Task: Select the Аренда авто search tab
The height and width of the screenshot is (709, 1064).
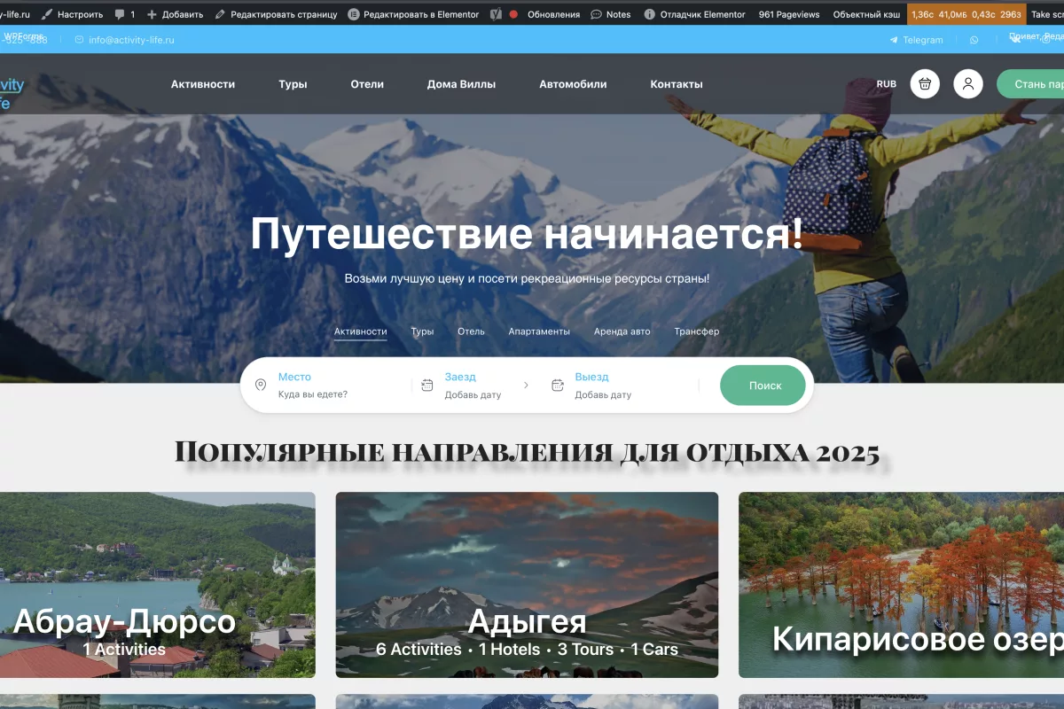Action: [622, 331]
